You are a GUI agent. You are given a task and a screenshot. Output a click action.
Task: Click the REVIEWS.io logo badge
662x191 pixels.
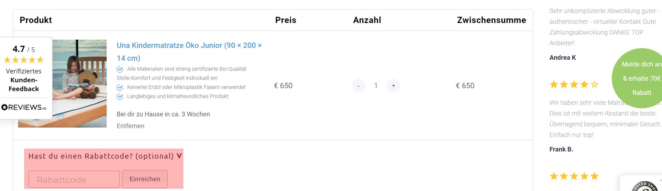coord(24,108)
